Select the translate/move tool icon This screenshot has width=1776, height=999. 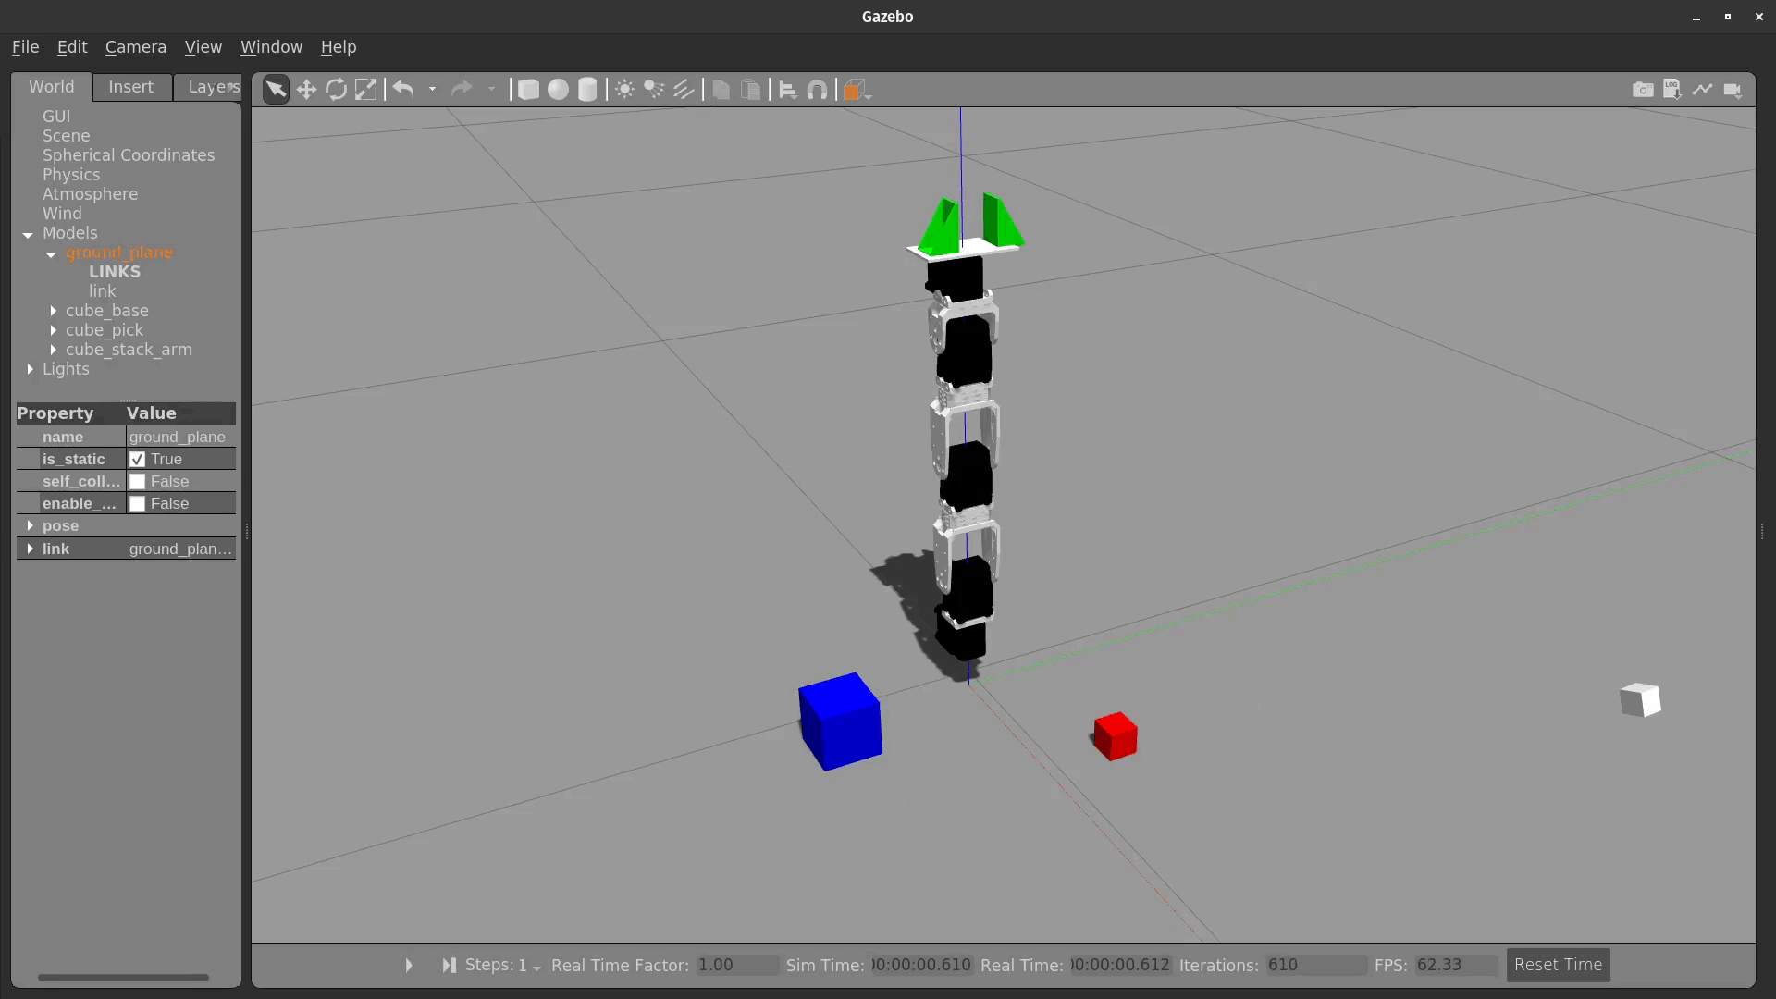[x=306, y=89]
